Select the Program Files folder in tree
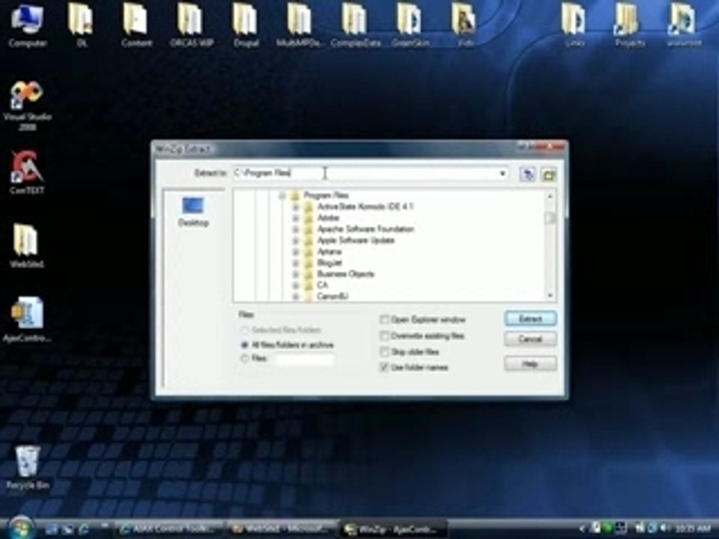This screenshot has width=719, height=539. (326, 195)
